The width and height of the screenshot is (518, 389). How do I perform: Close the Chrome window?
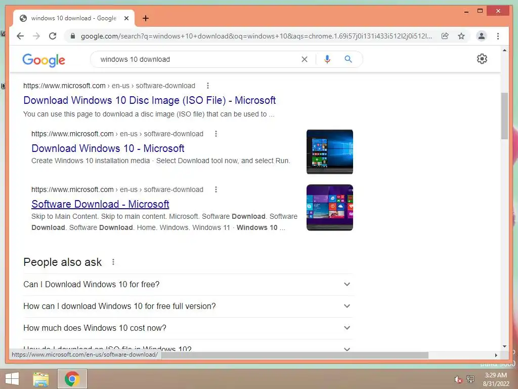click(x=498, y=11)
